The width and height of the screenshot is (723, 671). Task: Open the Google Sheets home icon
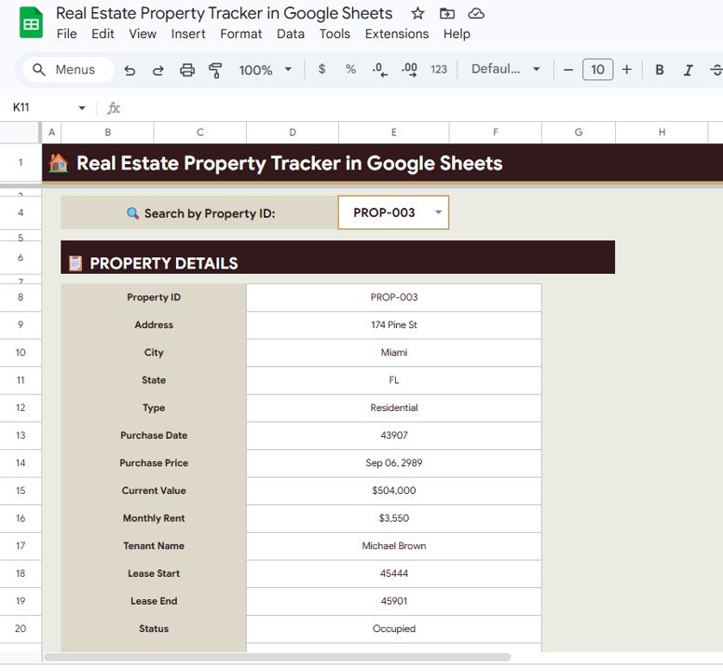coord(31,22)
